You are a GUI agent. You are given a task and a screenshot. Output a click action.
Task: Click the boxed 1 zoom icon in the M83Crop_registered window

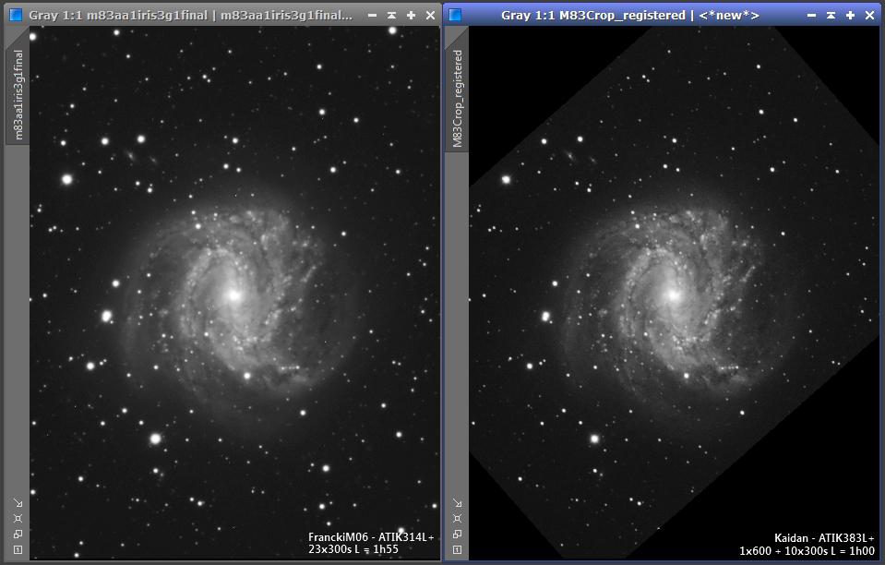(x=457, y=549)
